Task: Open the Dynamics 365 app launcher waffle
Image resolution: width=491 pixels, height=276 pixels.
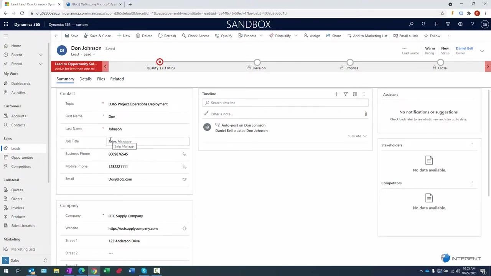Action: (x=6, y=24)
